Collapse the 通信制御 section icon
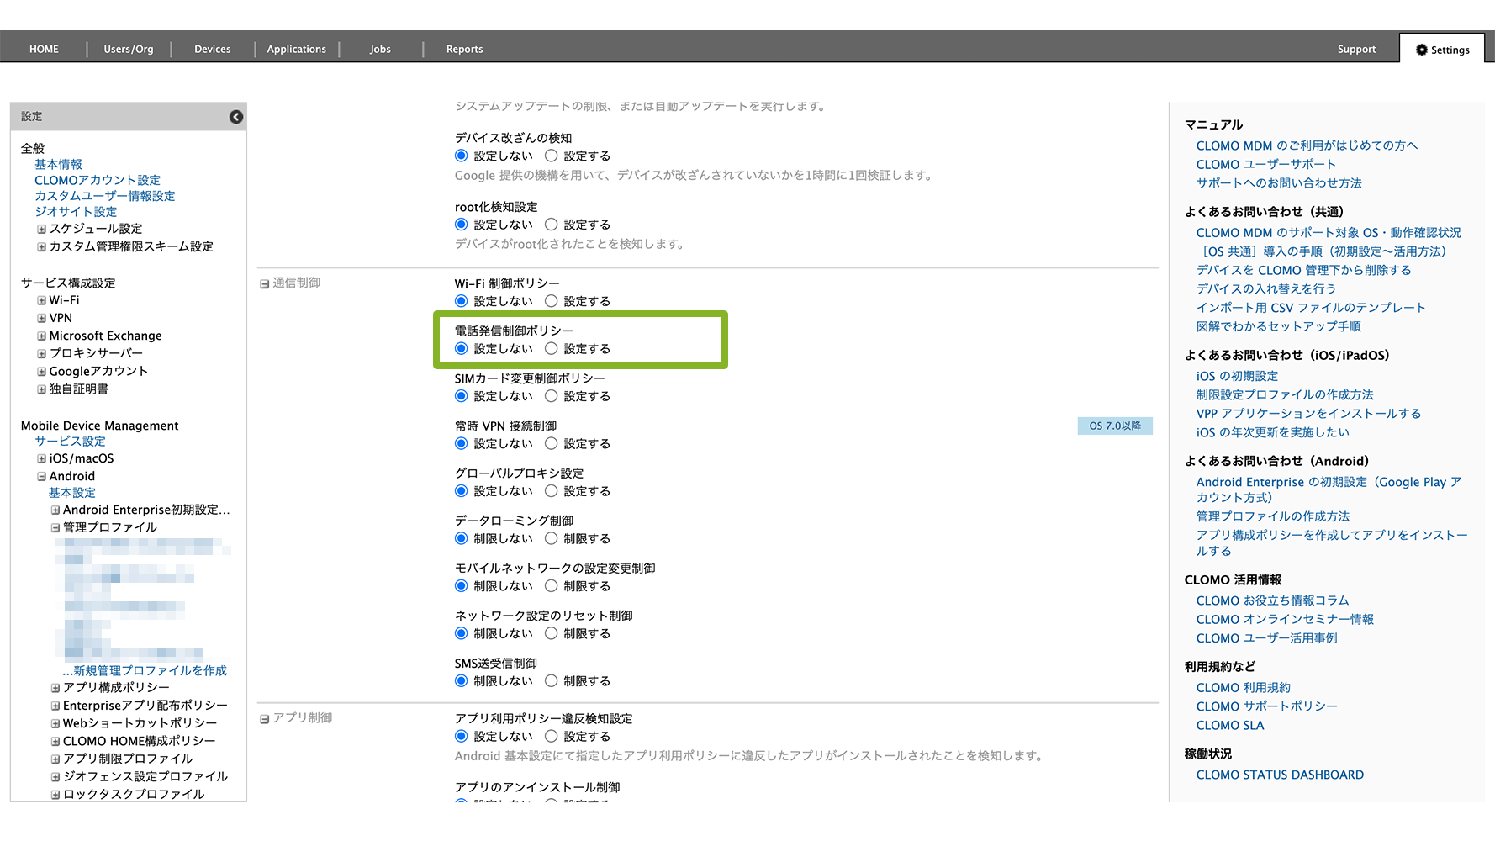Viewport: 1495px width, 841px height. (264, 284)
